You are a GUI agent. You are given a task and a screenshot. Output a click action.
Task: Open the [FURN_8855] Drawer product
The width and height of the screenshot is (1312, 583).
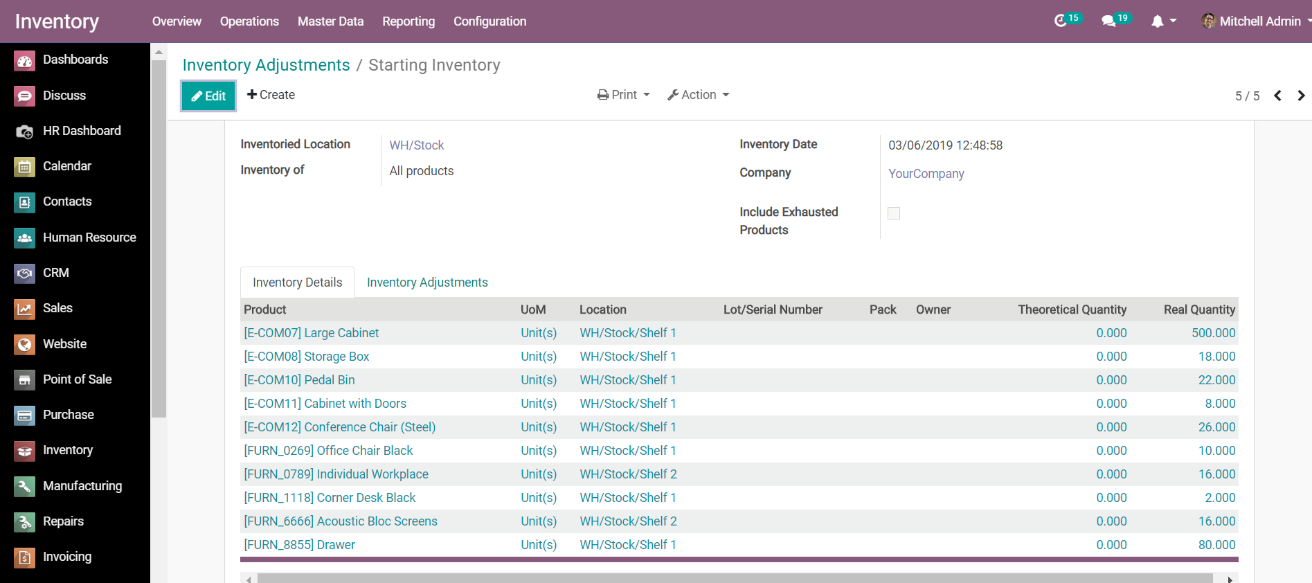pos(299,545)
